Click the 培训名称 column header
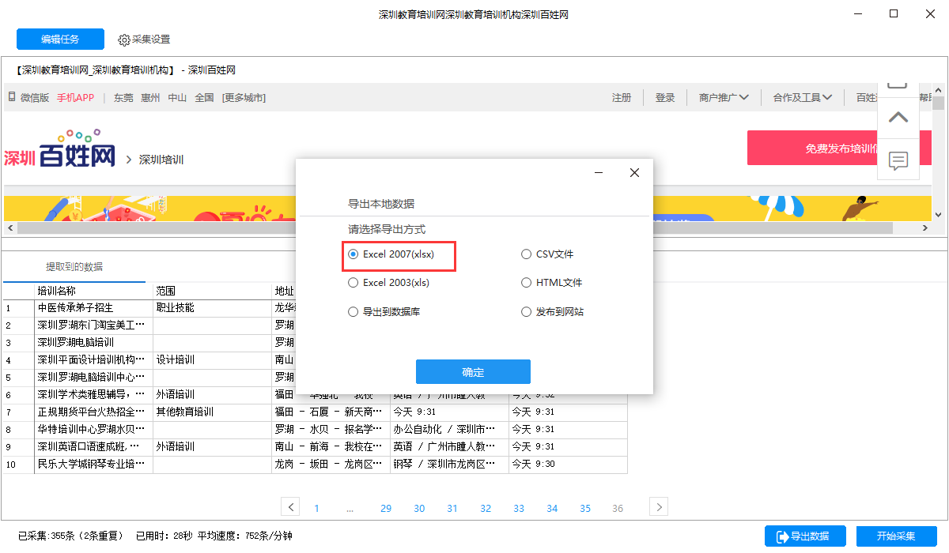This screenshot has height=553, width=949. coord(95,291)
